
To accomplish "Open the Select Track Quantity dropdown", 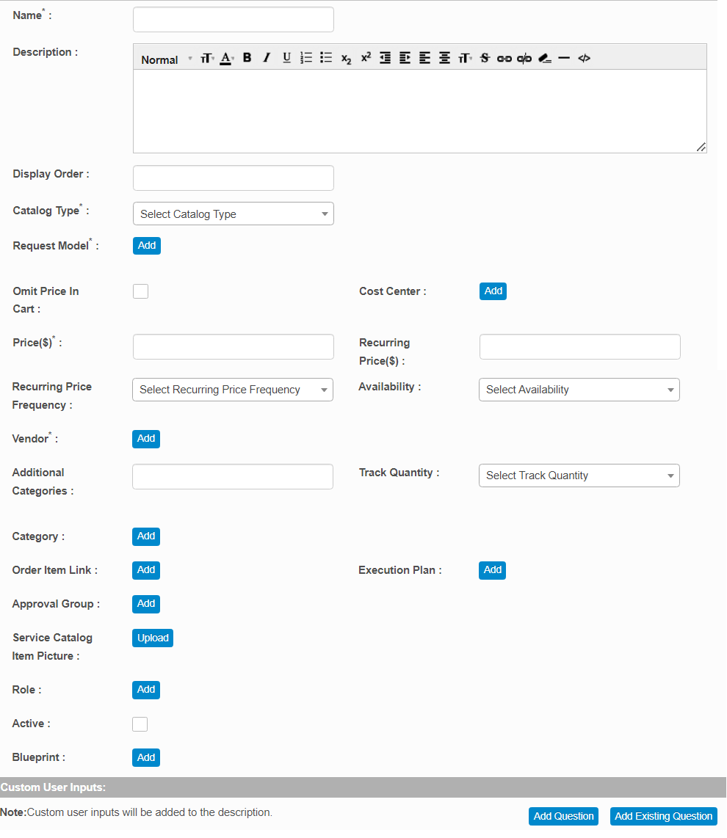I will pyautogui.click(x=579, y=476).
